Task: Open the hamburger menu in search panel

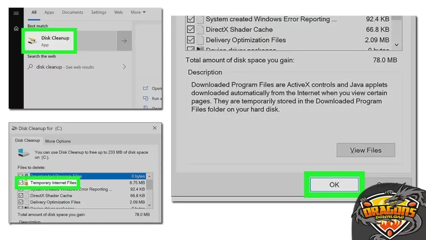Action: pyautogui.click(x=16, y=13)
